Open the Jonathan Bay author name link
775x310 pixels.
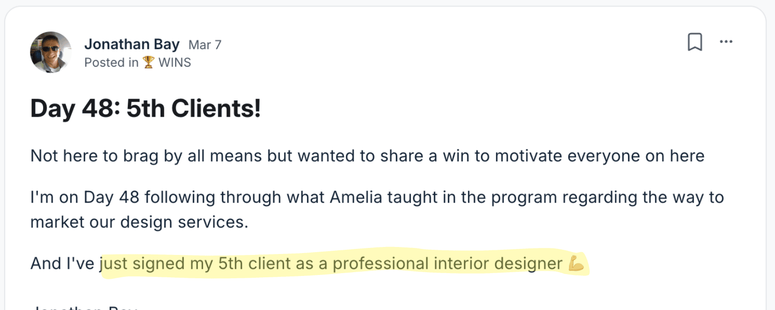click(132, 44)
